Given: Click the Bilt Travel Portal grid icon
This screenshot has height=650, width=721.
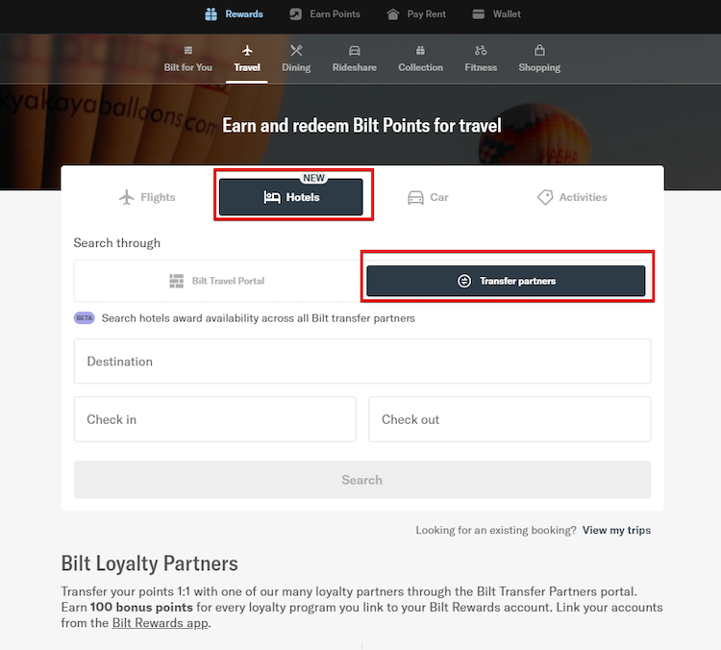Looking at the screenshot, I should [x=177, y=281].
